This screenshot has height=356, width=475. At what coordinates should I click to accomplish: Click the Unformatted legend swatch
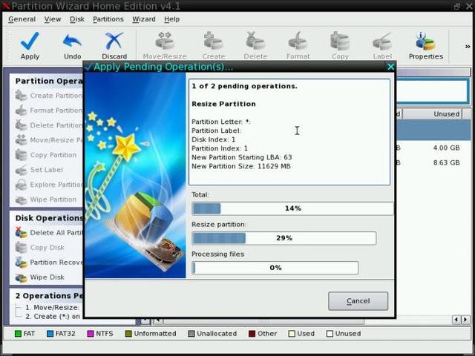click(128, 334)
